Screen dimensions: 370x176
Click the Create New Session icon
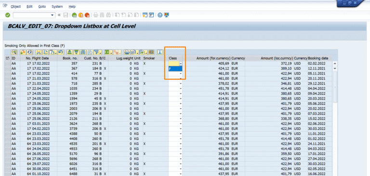pos(145,15)
